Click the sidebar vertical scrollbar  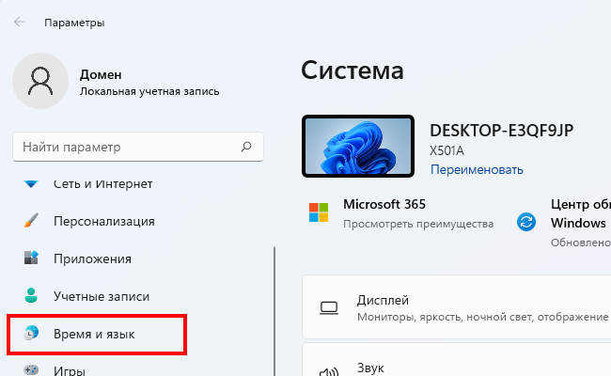[x=274, y=311]
